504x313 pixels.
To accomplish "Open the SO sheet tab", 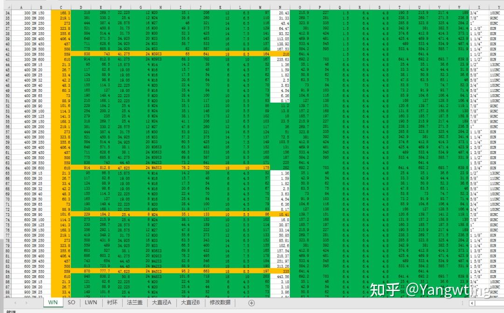I will tap(71, 302).
